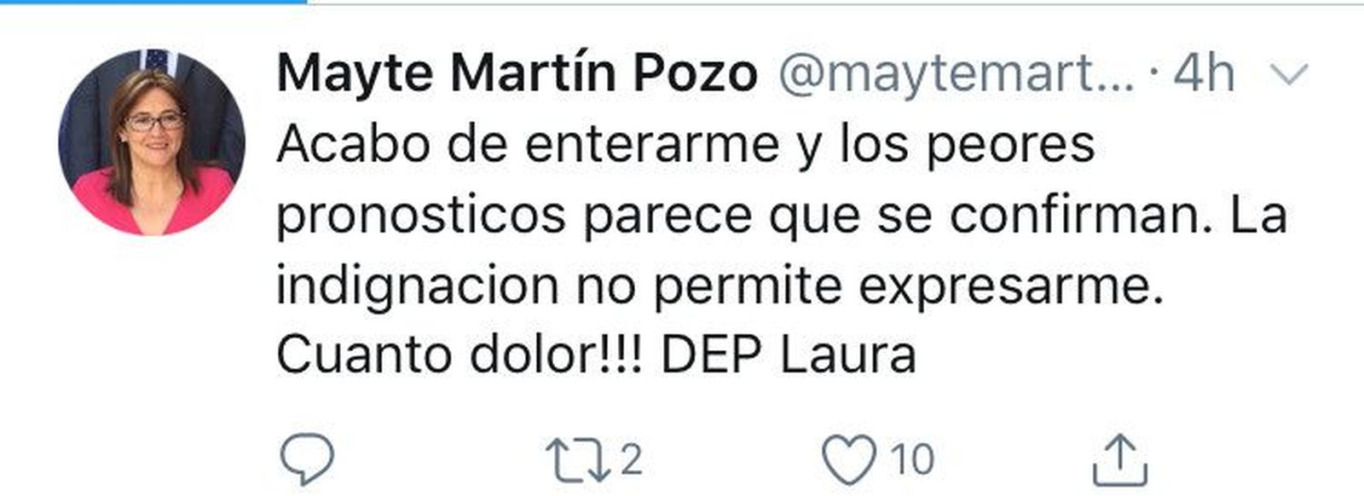Open the tweet at 'DEP Laura'
Screen dimensions: 1364x496
[x=789, y=354]
